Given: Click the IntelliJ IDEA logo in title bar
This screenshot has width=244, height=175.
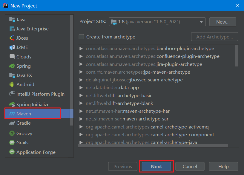Looking at the screenshot, I should (x=6, y=6).
